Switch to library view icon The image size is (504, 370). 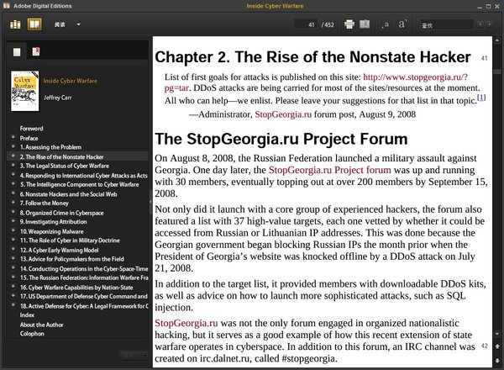point(16,24)
